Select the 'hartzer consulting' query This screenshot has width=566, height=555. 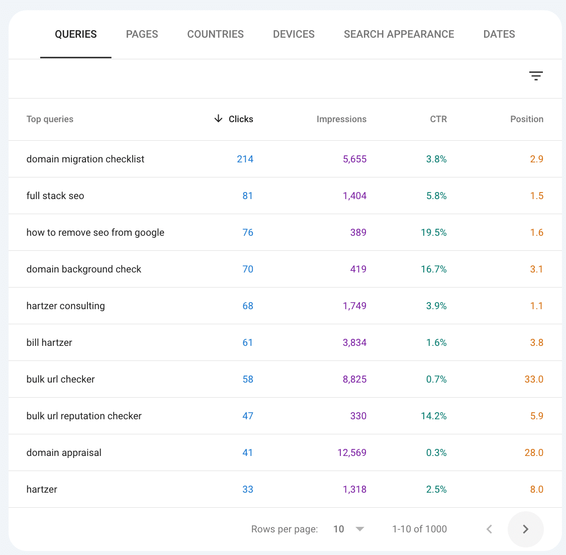point(66,306)
